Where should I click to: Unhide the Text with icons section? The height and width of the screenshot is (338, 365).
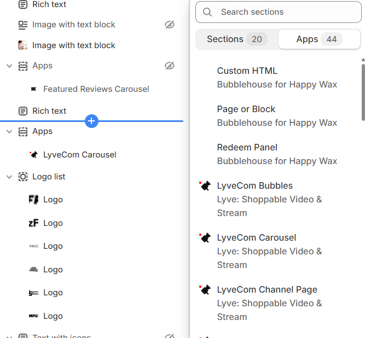click(170, 336)
